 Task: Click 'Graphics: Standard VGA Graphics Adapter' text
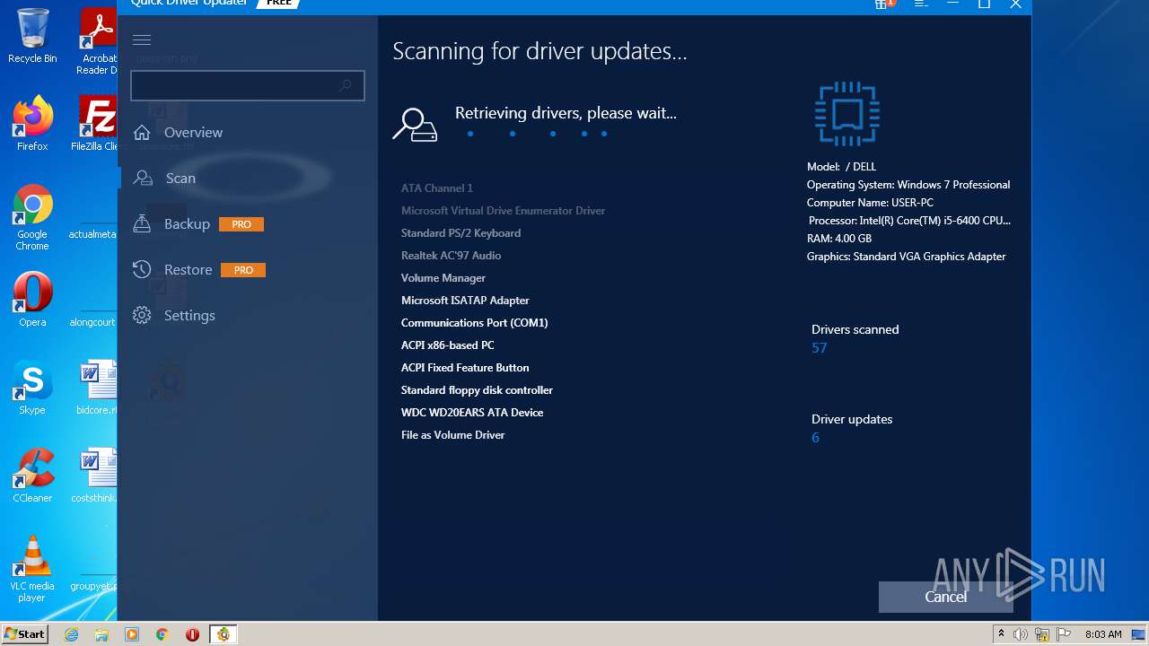(x=907, y=257)
